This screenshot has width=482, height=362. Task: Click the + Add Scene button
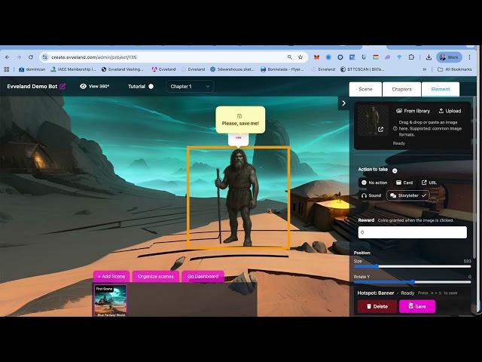pyautogui.click(x=111, y=277)
